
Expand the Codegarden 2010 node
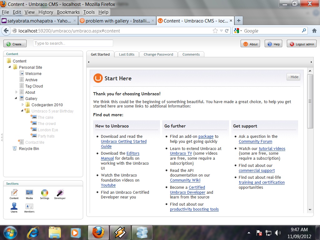coord(22,104)
